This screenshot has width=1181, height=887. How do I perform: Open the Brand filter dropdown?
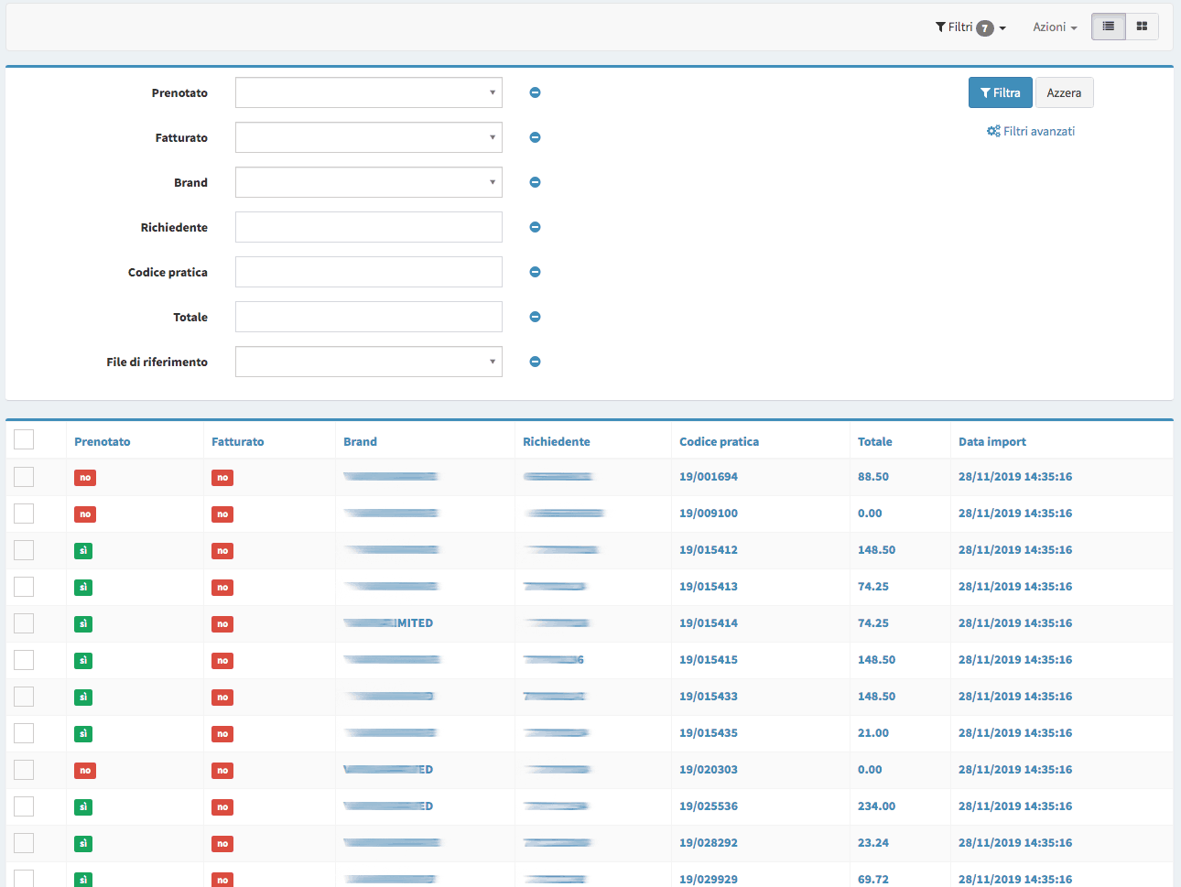pos(369,182)
